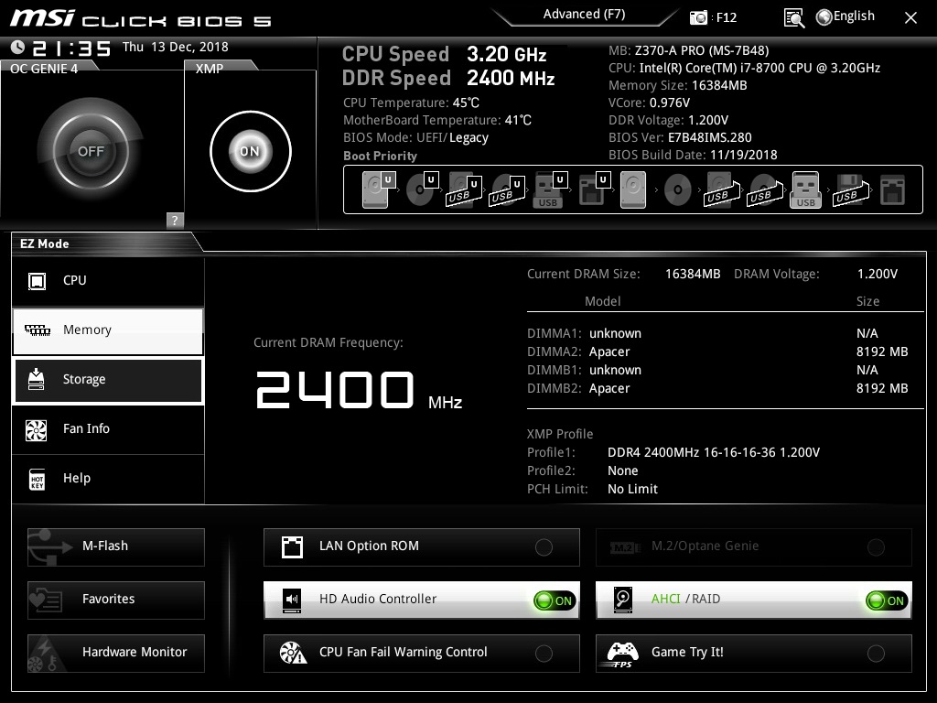Screen dimensions: 937x703
Task: Click the clock icon beside 21:35
Action: 17,48
